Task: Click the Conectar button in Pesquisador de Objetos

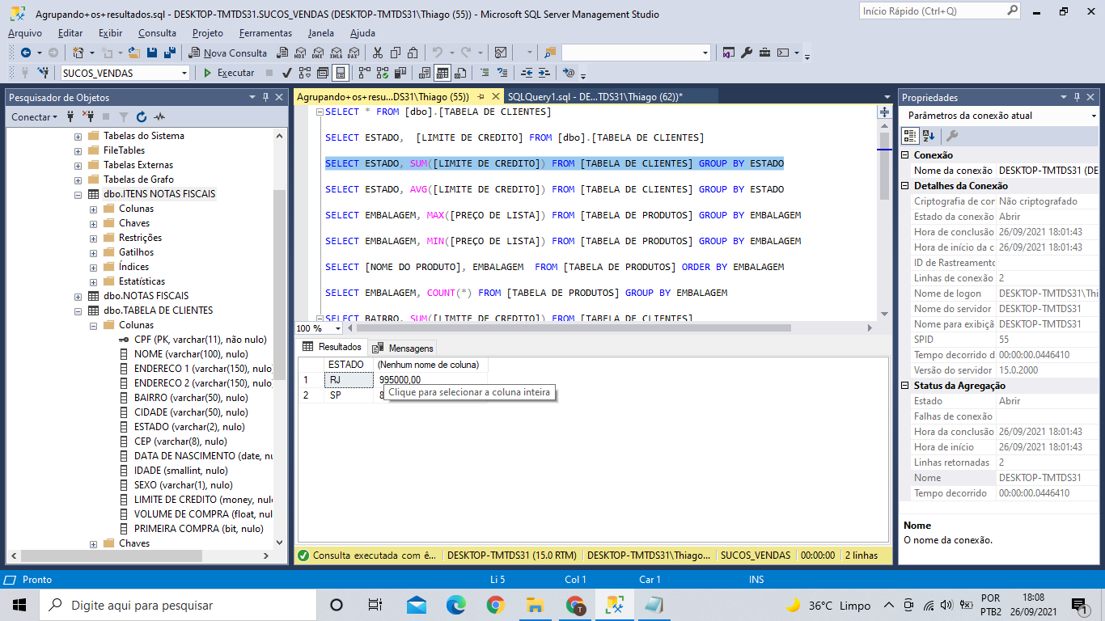Action: pos(34,116)
